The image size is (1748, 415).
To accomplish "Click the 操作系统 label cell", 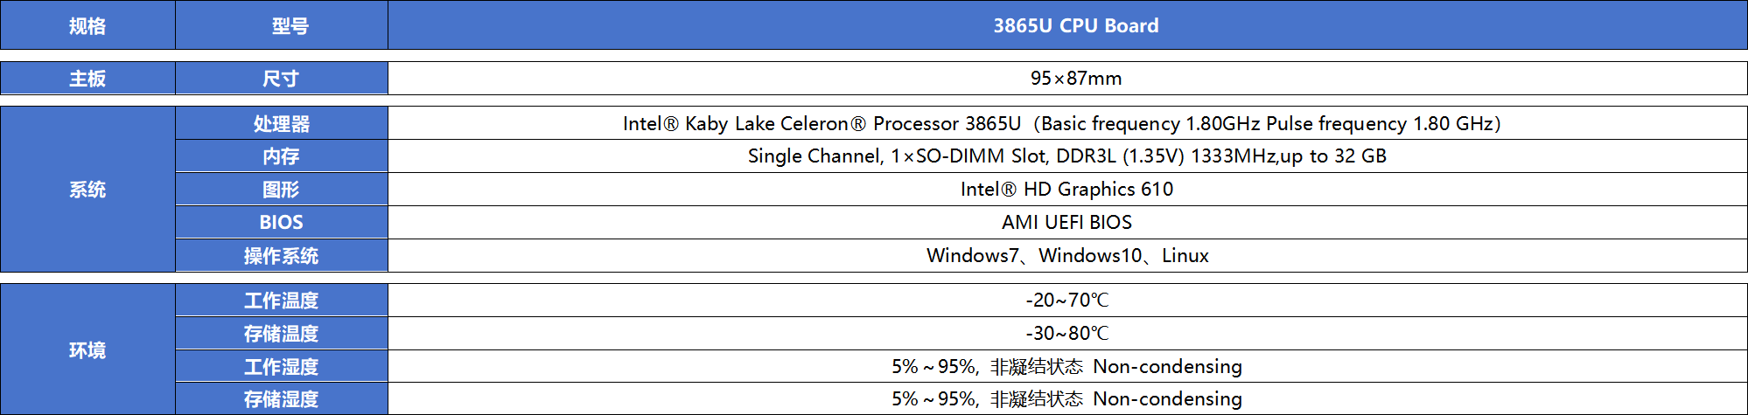I will (x=282, y=256).
